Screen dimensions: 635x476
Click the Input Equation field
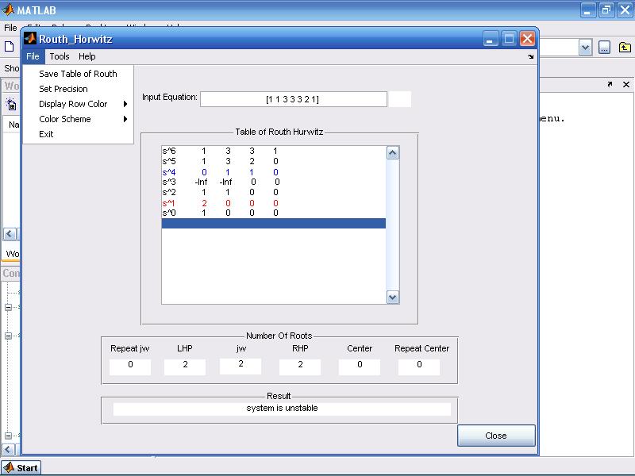tap(293, 99)
